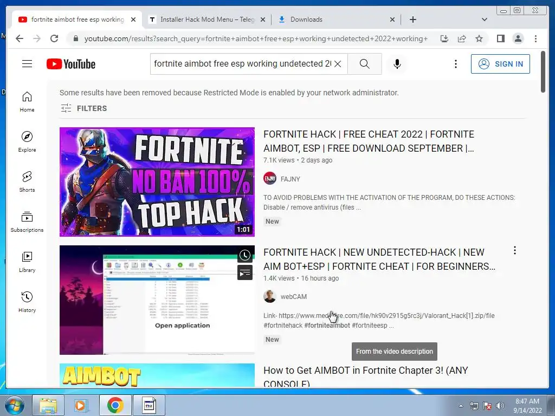Click the Restricted Mode notice text

(229, 93)
